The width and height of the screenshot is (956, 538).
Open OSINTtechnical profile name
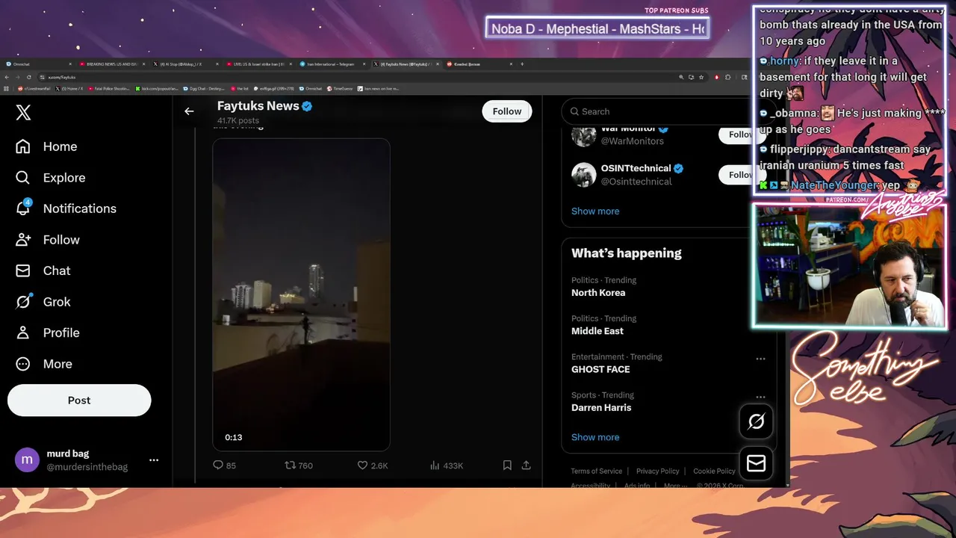pyautogui.click(x=636, y=168)
